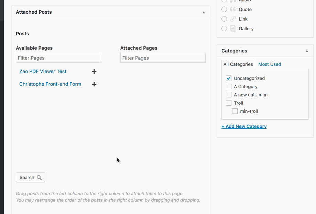The height and width of the screenshot is (214, 316).
Task: Collapse the Categories panel
Action: tap(307, 51)
